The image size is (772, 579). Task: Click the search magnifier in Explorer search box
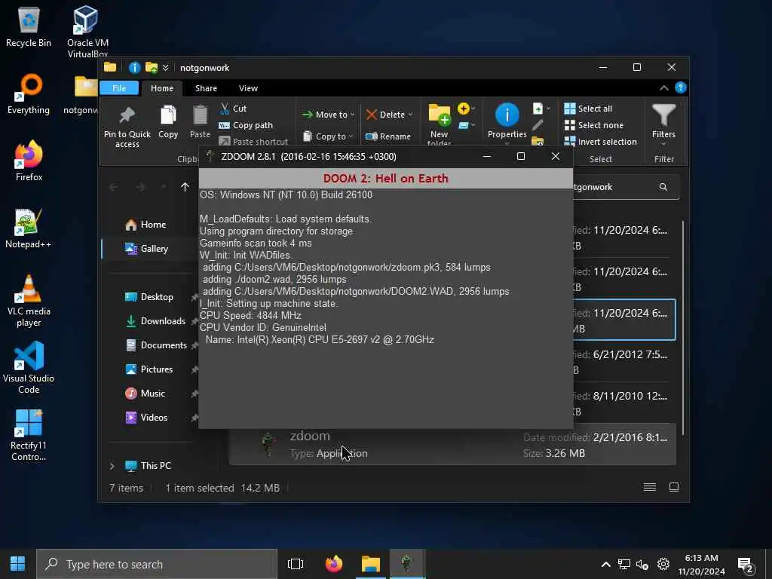click(x=663, y=187)
